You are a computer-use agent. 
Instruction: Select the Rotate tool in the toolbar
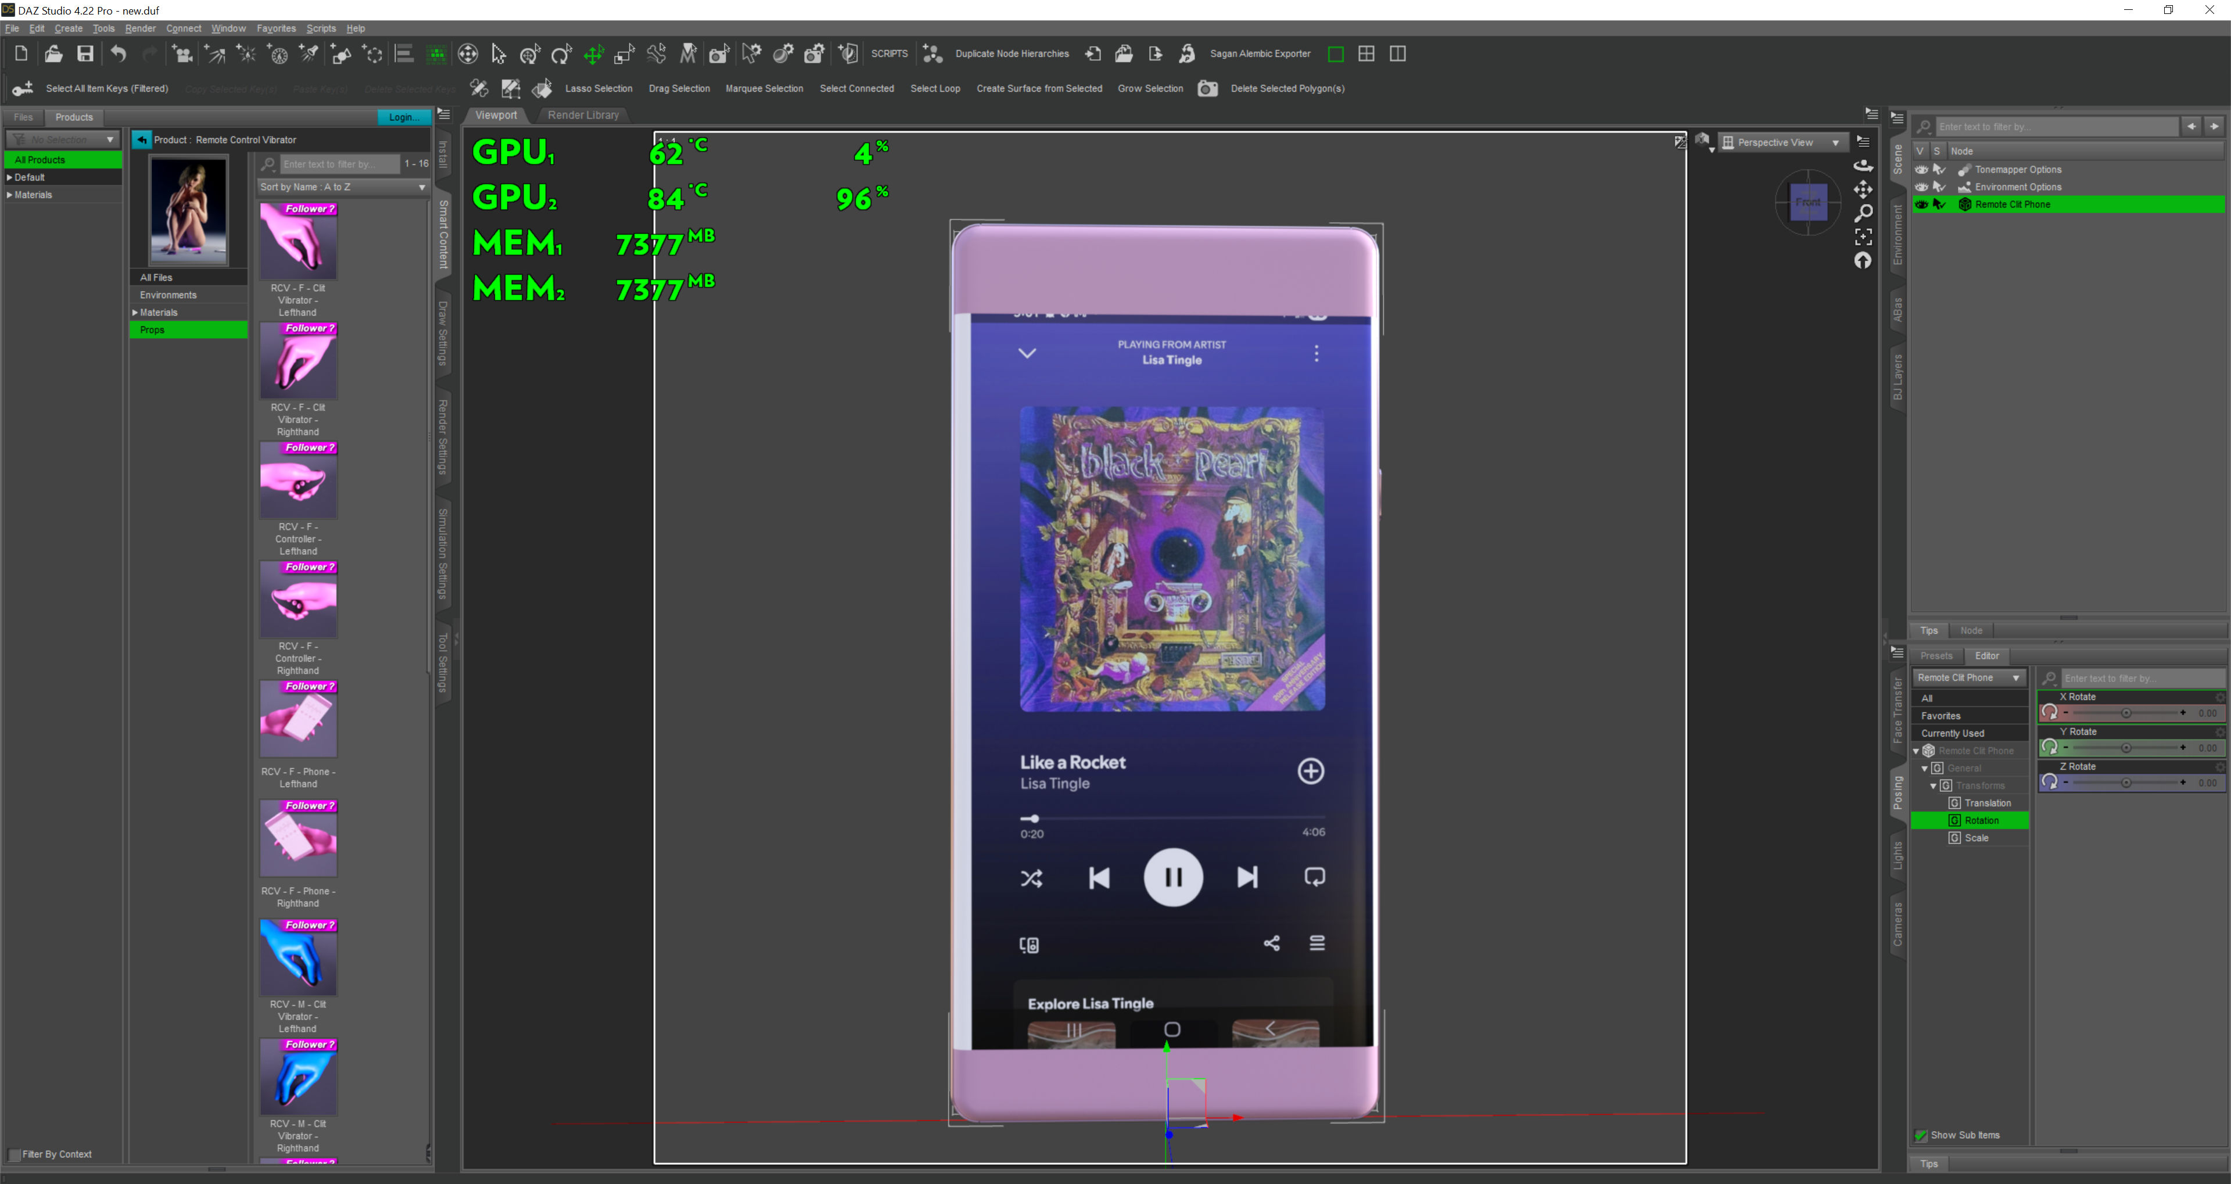(x=561, y=55)
